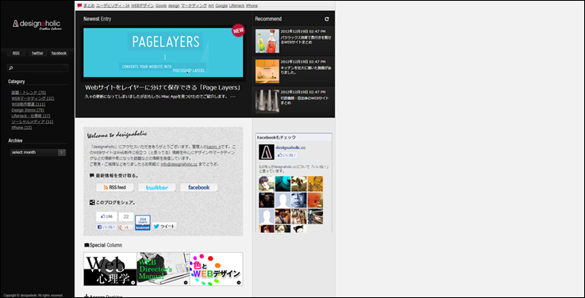The height and width of the screenshot is (298, 585).
Task: Click the Twitter tweet bird button
Action: (x=164, y=226)
